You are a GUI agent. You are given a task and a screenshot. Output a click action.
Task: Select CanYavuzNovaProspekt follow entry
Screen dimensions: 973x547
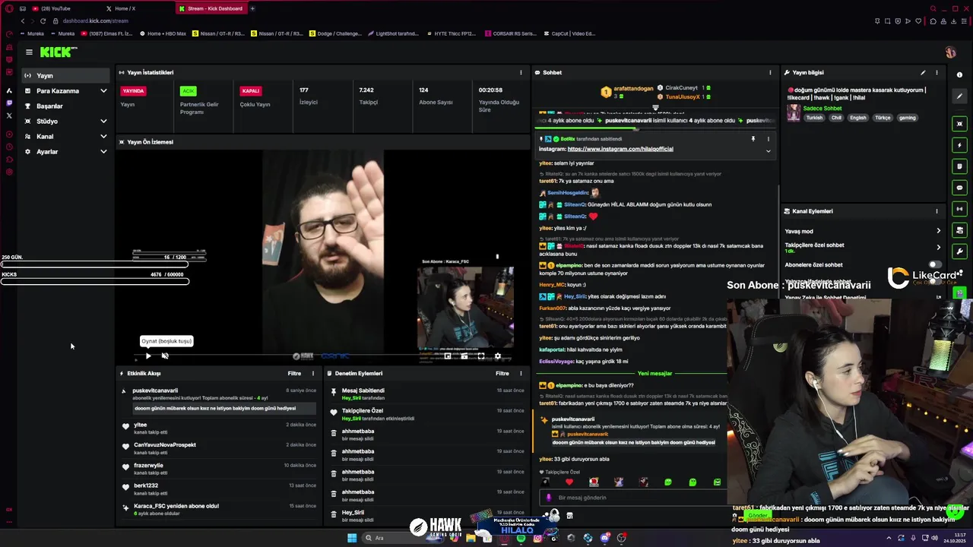pos(218,447)
